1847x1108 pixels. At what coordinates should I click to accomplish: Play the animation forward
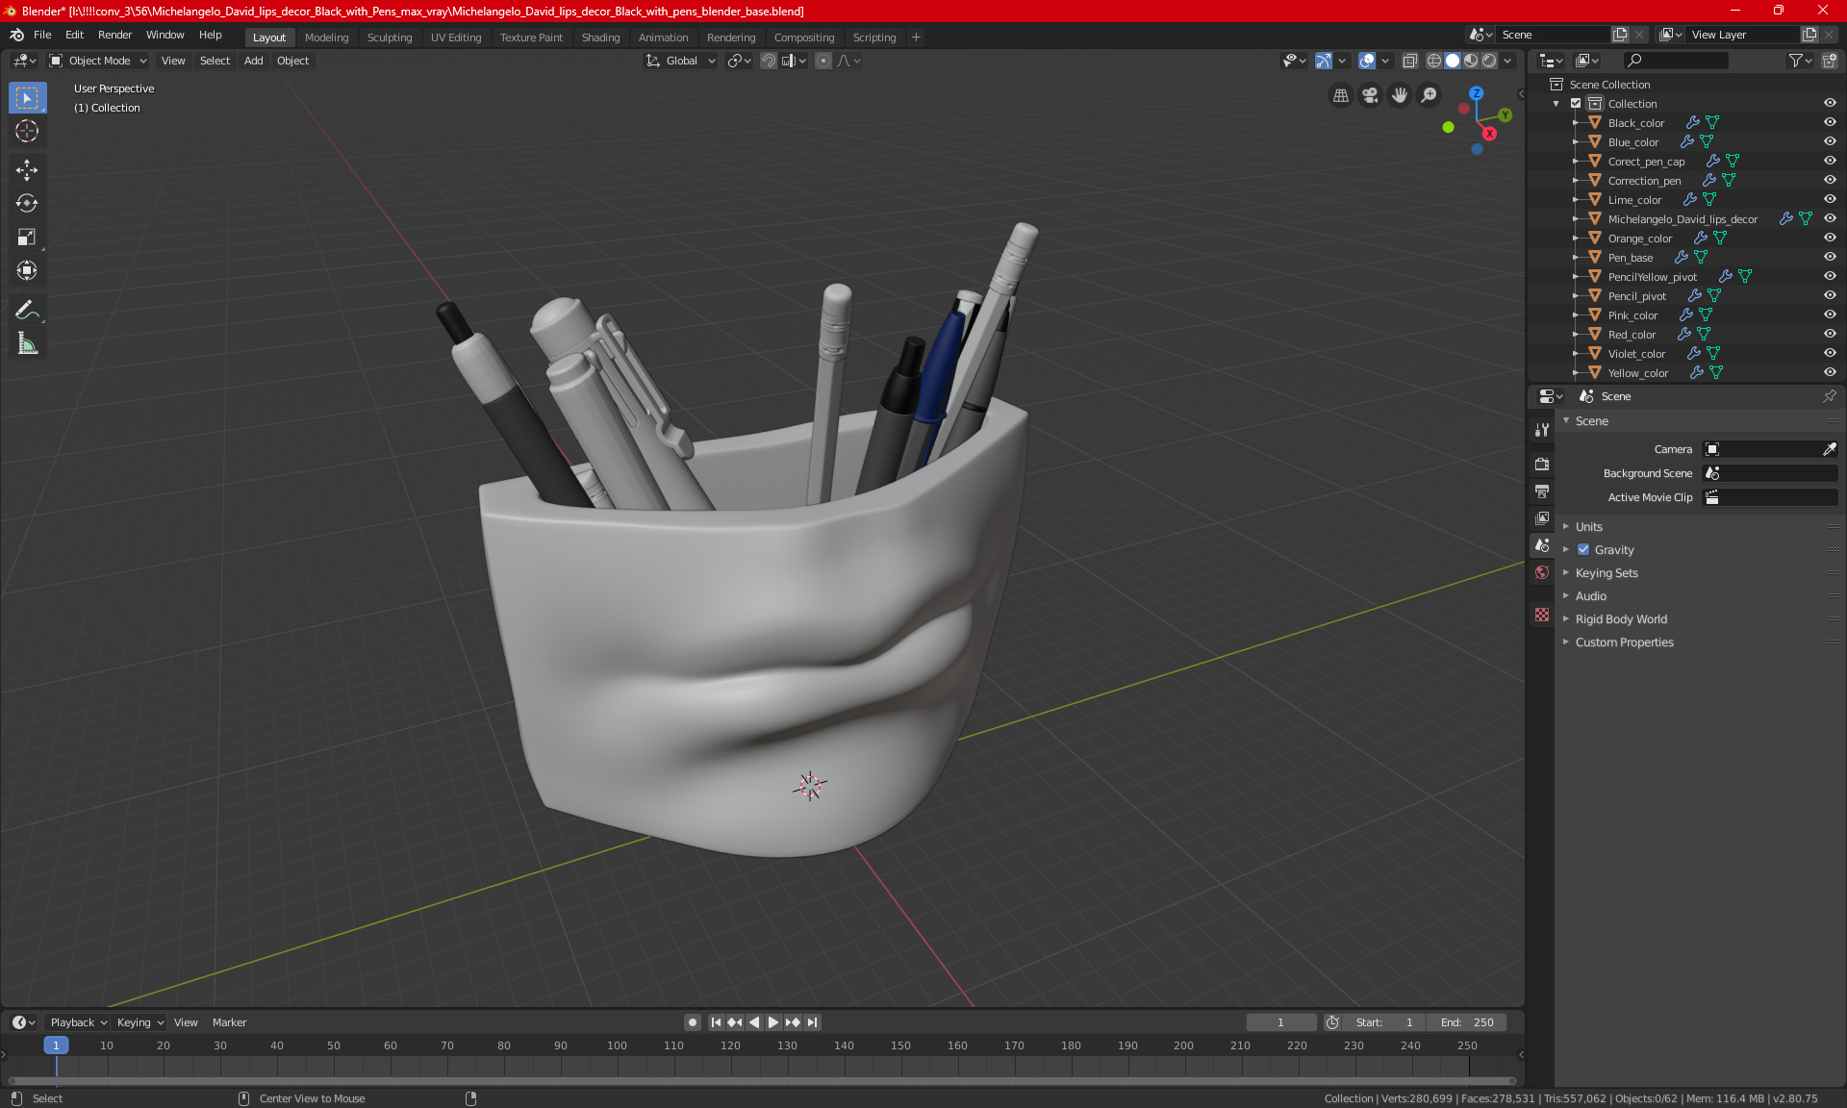coord(772,1022)
